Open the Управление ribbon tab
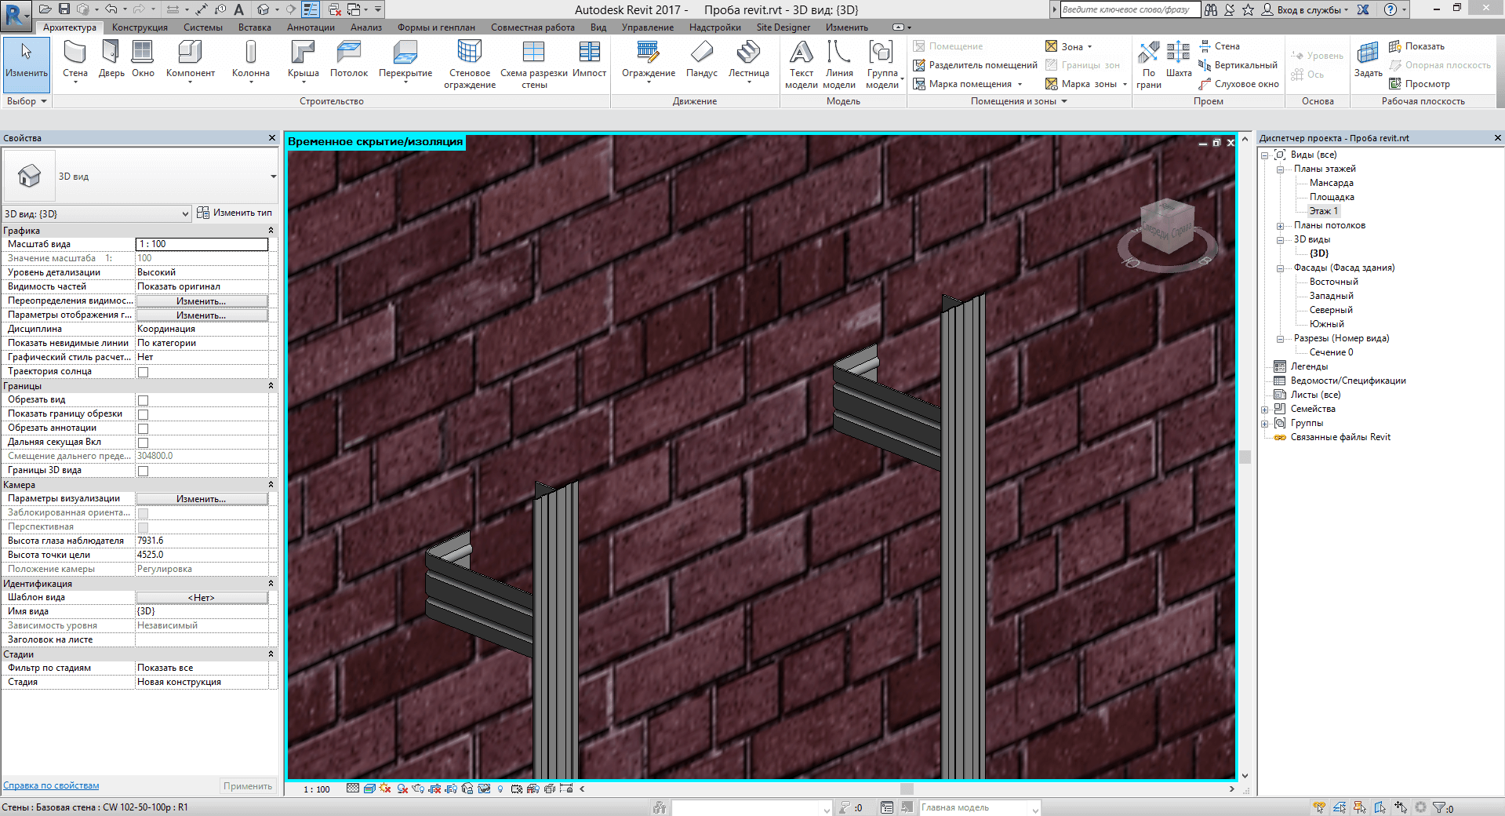The image size is (1505, 816). pos(647,27)
